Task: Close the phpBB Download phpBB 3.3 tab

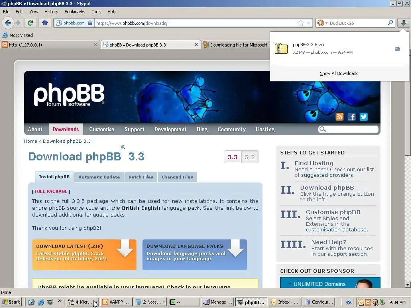Action: (x=196, y=45)
